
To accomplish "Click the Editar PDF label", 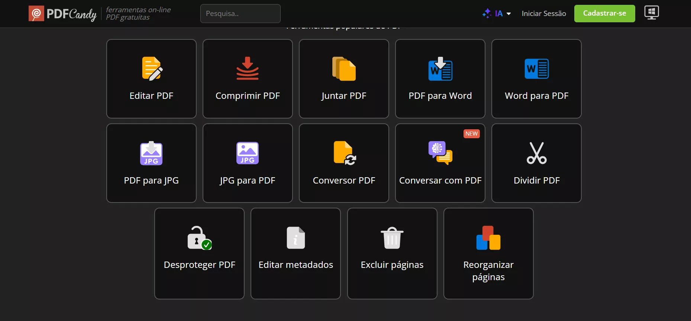I will pos(151,96).
